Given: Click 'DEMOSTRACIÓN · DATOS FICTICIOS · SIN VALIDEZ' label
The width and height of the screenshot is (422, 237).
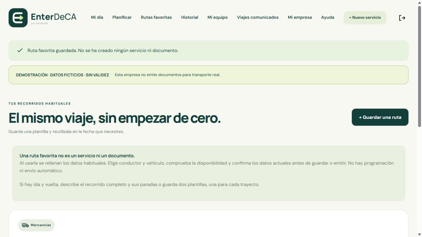Looking at the screenshot, I should coord(62,75).
